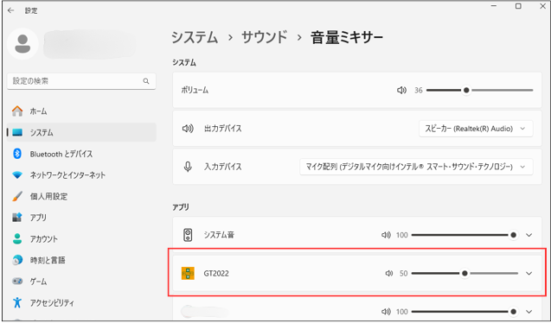Open アカウント in the sidebar
Image resolution: width=551 pixels, height=323 pixels.
[x=81, y=239]
